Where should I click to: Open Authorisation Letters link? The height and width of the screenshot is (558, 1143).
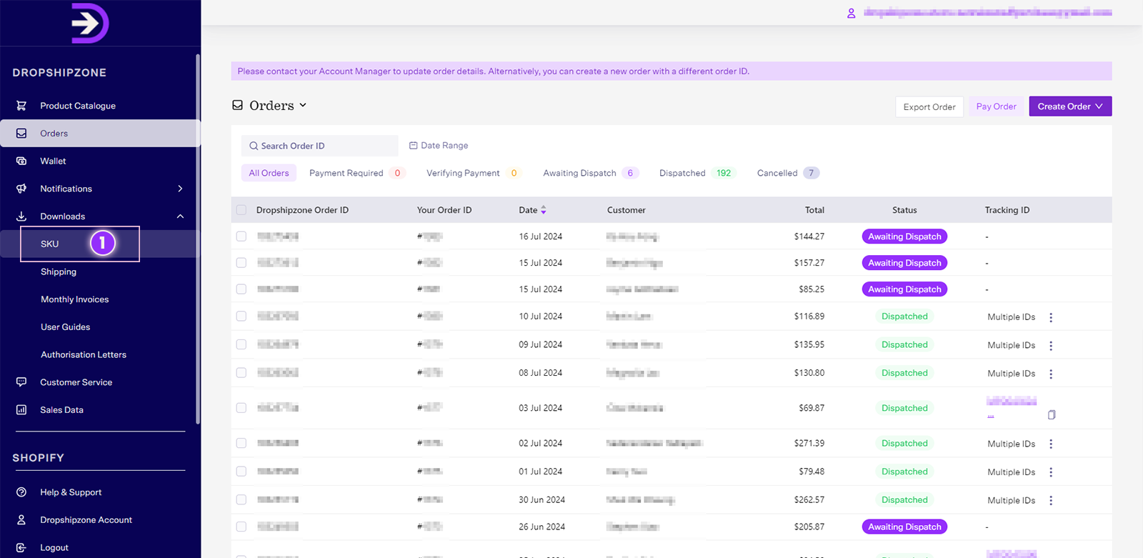tap(84, 354)
